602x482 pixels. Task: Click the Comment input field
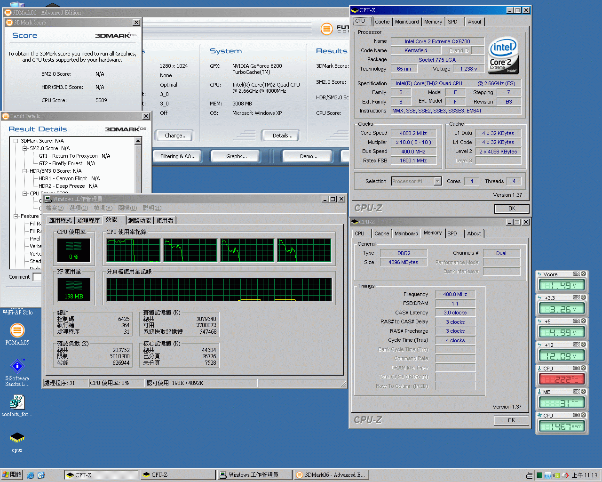(38, 277)
